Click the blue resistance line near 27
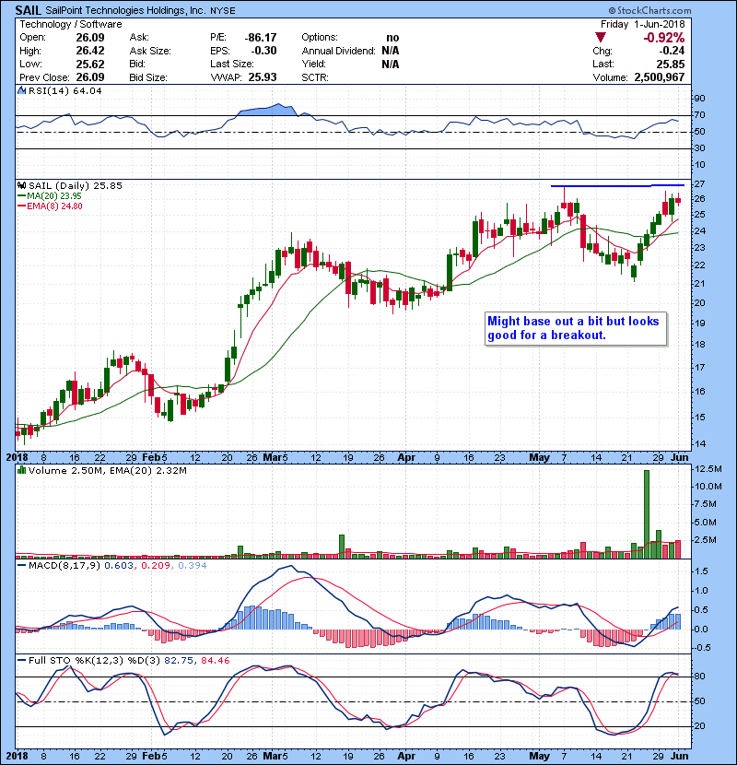 617,186
